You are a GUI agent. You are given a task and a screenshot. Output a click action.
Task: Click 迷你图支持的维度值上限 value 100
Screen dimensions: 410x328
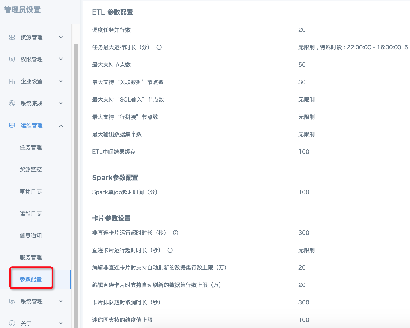pos(304,320)
